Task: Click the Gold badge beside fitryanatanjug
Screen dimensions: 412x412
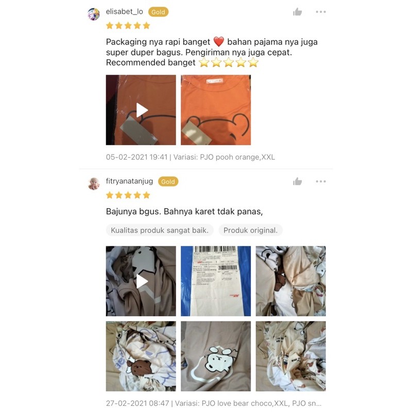Action: click(168, 181)
